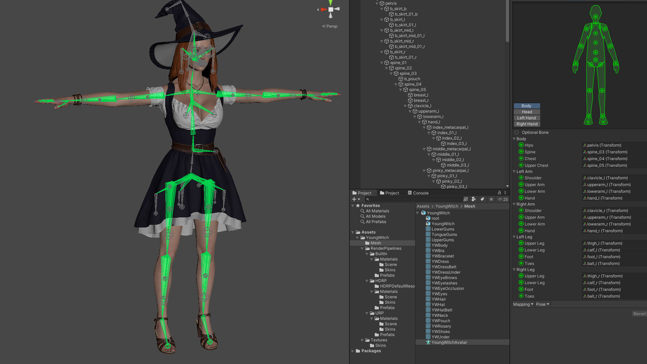Click the lock icon on Project panel
Viewport: 647px width, 364px height.
(499, 193)
